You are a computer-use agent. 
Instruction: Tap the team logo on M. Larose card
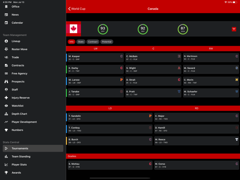tap(121, 80)
